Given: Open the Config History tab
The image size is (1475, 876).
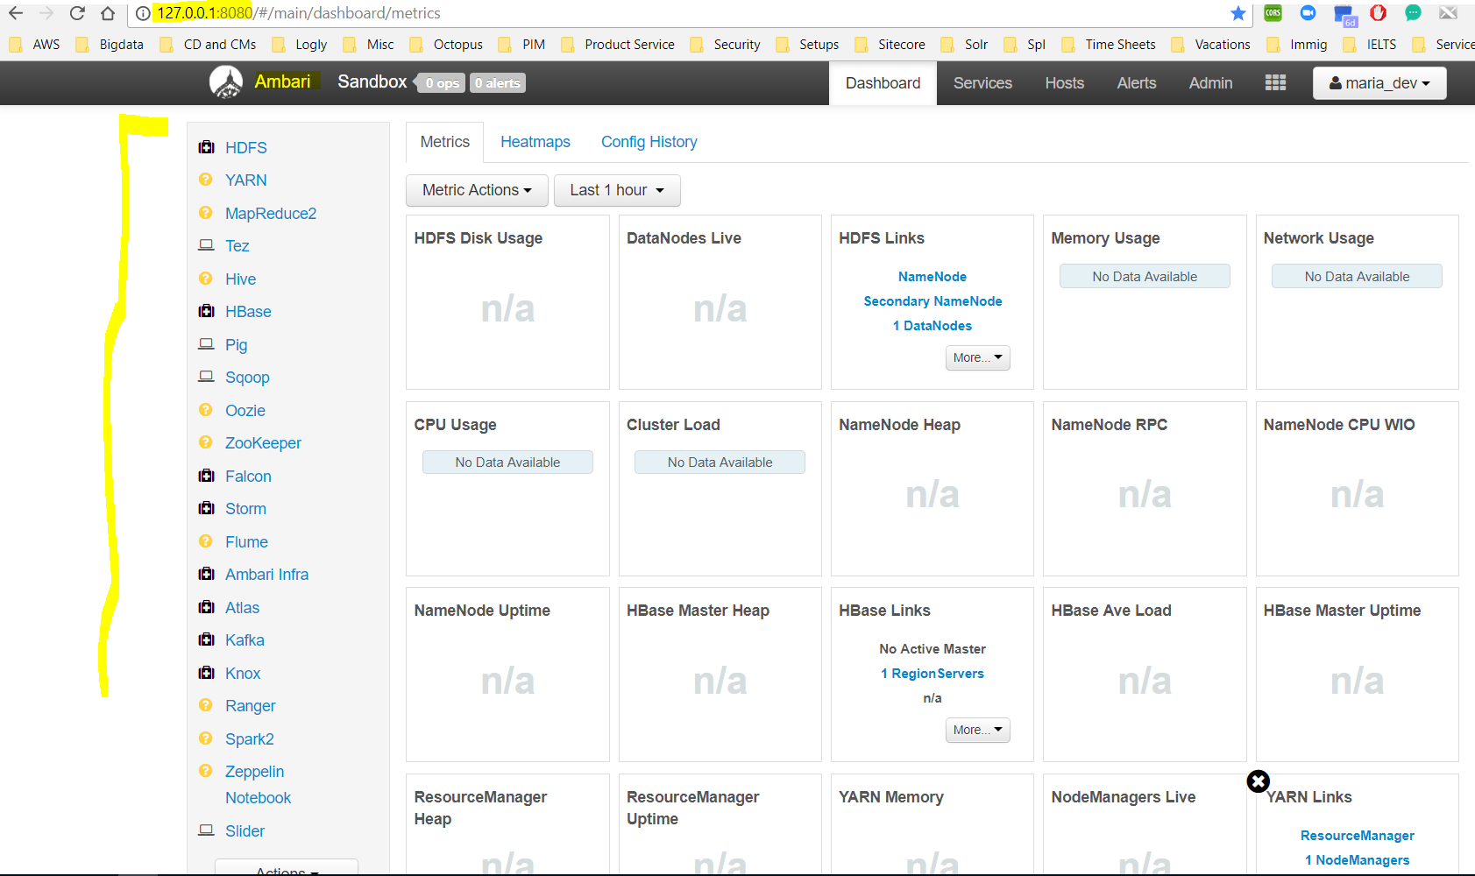Looking at the screenshot, I should coord(649,142).
